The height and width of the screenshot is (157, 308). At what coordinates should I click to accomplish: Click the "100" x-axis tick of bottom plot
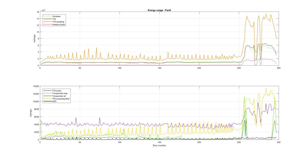pyautogui.click(x=119, y=142)
